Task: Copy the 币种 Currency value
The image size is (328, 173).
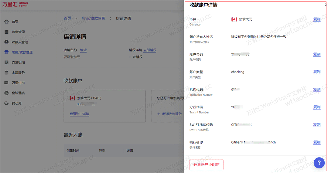Action: (x=317, y=19)
